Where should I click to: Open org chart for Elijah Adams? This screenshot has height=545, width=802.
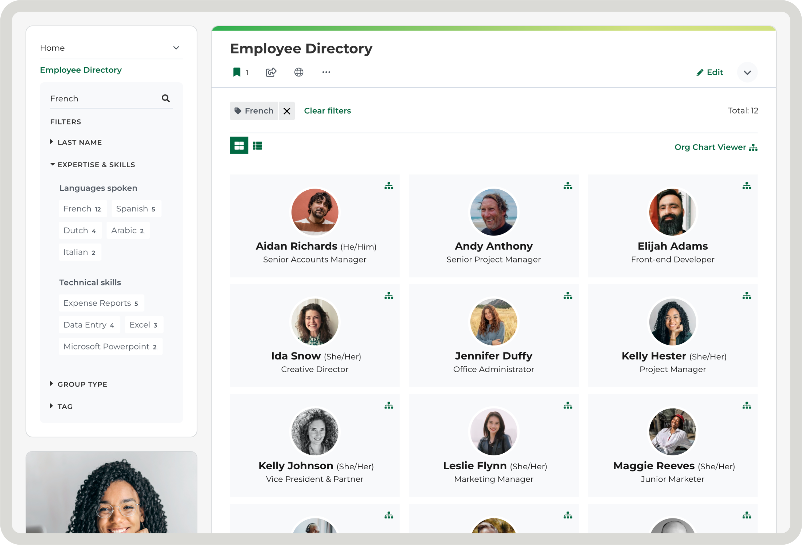coord(747,186)
